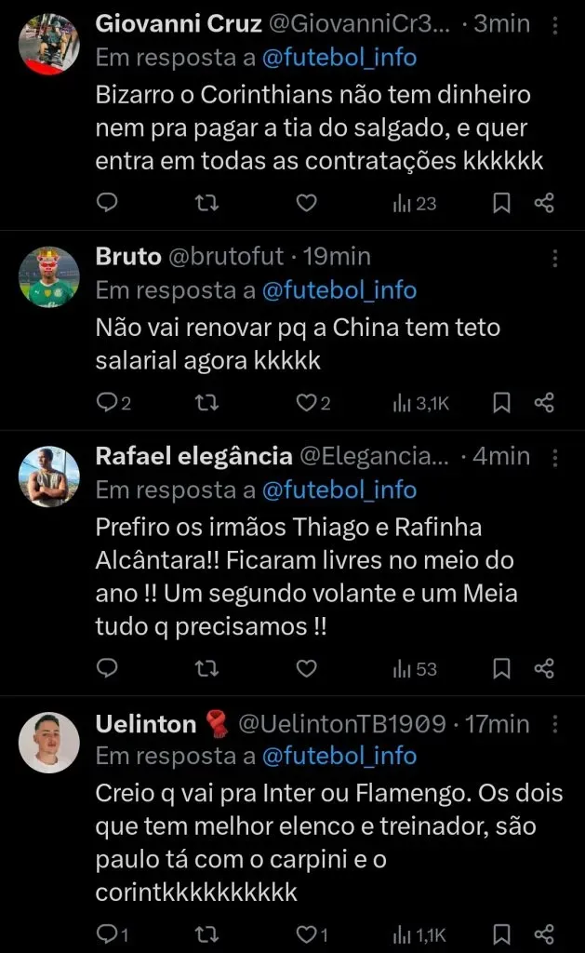
Task: Like Giovanni Cruz's tweet
Action: [305, 203]
